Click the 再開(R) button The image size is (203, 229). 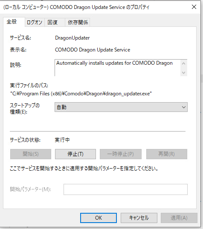coord(167,154)
